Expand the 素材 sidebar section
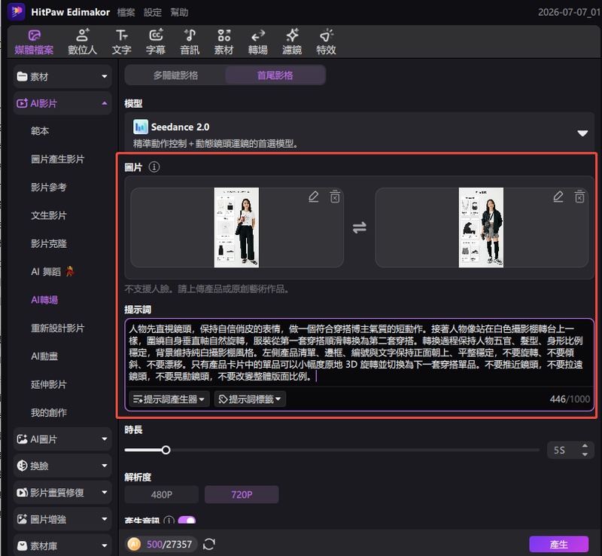Viewport: 602px width, 556px height. 62,77
